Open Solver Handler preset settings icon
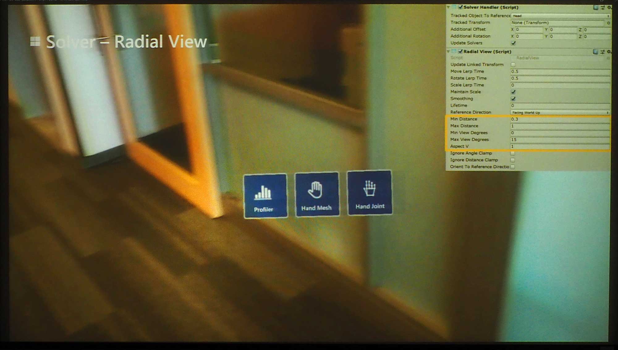 [603, 7]
